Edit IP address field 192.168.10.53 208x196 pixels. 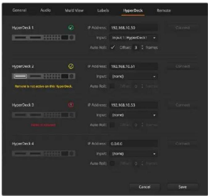pyautogui.click(x=134, y=105)
